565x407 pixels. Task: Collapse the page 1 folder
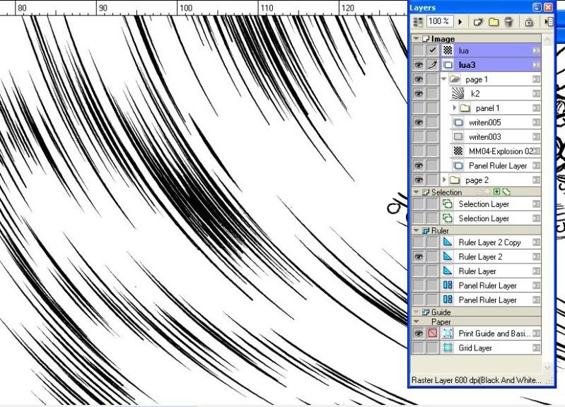point(444,78)
